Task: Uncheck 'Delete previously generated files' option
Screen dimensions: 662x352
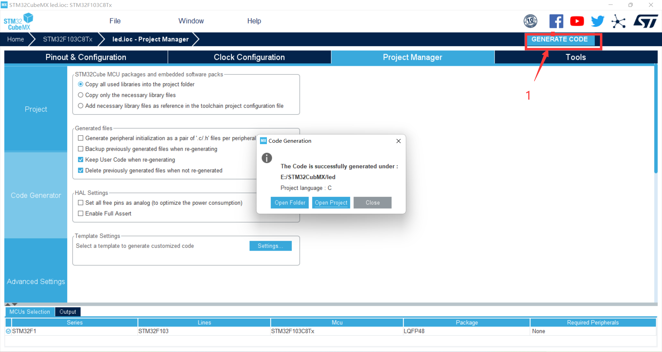Action: coord(80,170)
